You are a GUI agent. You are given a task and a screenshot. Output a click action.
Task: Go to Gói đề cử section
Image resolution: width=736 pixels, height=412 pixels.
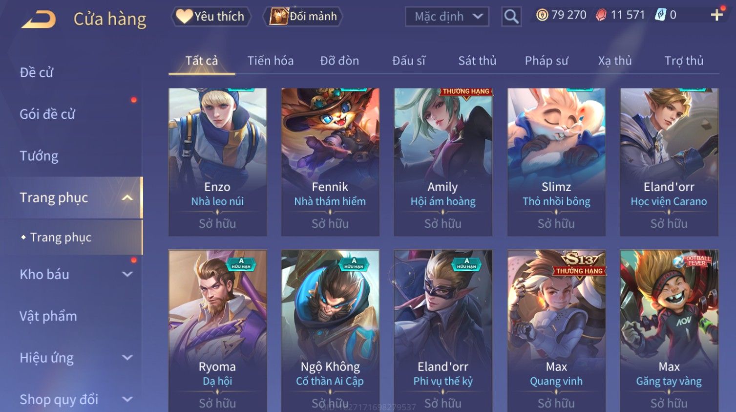coord(47,114)
